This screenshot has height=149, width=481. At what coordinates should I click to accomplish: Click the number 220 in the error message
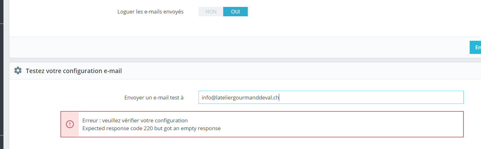click(x=148, y=128)
